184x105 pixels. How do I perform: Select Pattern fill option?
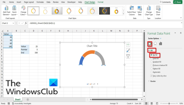(155, 69)
